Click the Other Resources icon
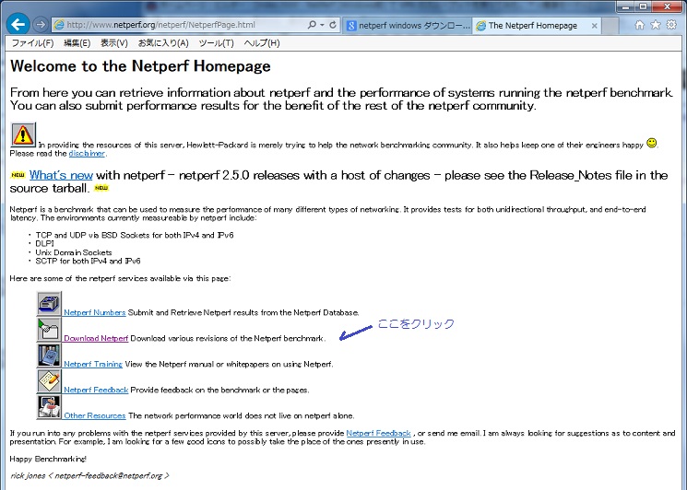Viewport: 687px width, 490px height. [x=49, y=407]
